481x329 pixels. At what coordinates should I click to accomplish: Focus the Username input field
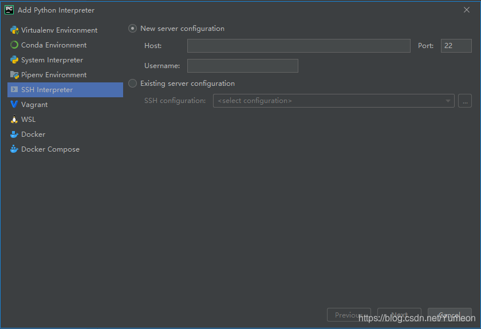(242, 66)
